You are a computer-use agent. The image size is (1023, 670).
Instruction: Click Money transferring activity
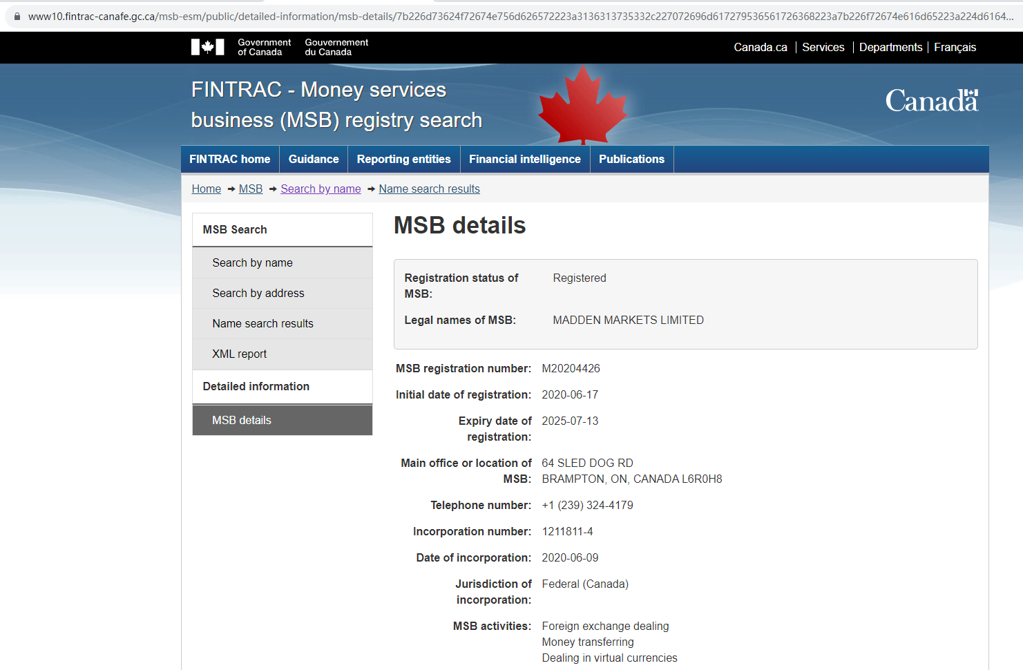[588, 642]
